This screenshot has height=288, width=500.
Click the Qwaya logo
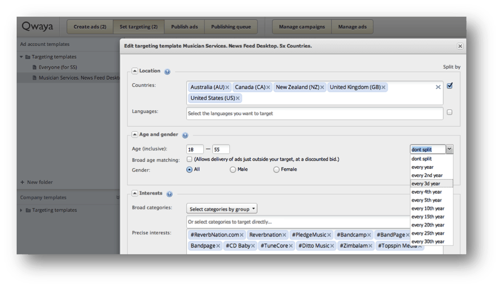[37, 26]
